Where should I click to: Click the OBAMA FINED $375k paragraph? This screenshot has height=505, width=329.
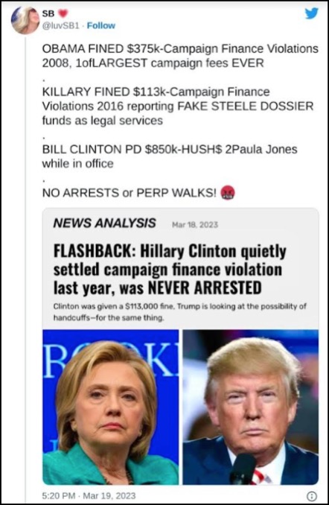tap(180, 55)
